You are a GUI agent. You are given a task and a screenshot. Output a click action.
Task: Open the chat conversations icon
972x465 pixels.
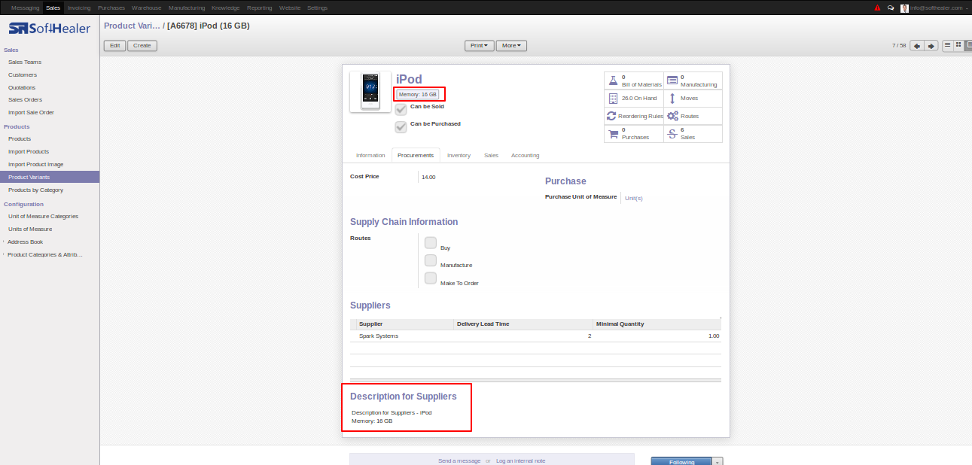(891, 8)
